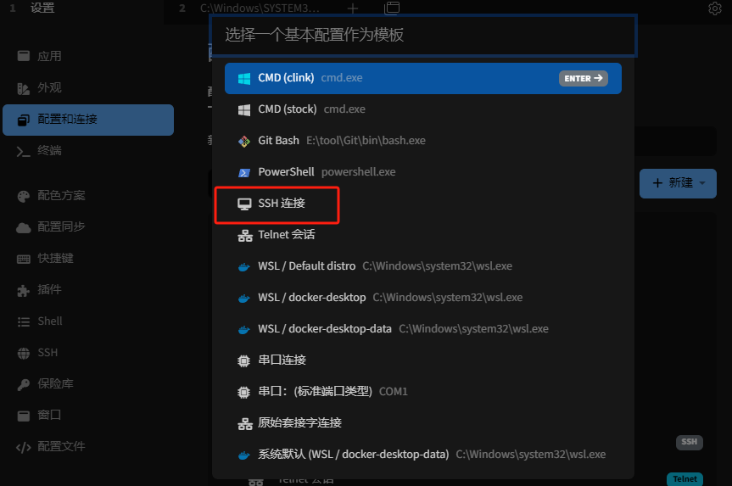This screenshot has width=732, height=486.
Task: Open 配置同步 cloud sync settings
Action: (61, 226)
